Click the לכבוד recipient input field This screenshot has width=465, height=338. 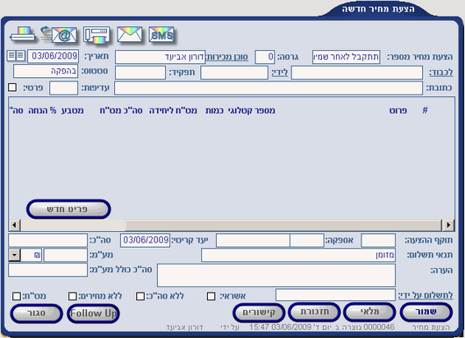[357, 73]
